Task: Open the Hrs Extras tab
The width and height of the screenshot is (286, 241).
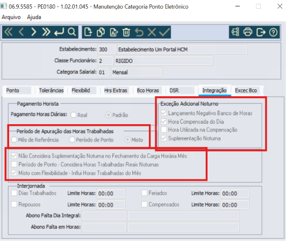Action: (x=116, y=90)
